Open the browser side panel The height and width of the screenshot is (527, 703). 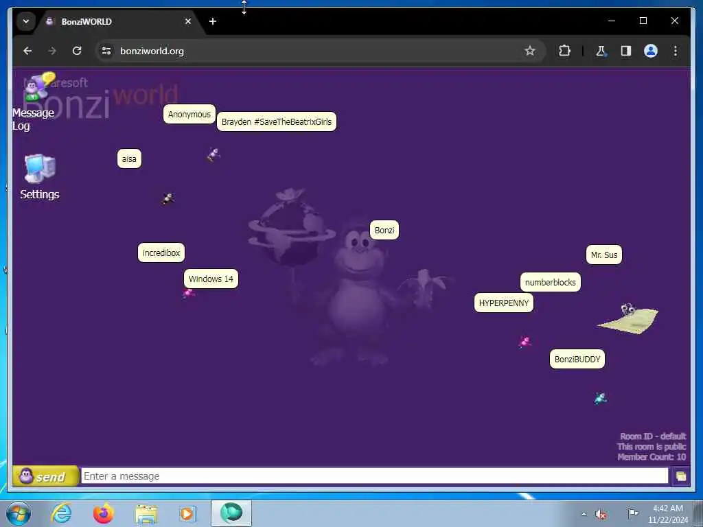626,51
